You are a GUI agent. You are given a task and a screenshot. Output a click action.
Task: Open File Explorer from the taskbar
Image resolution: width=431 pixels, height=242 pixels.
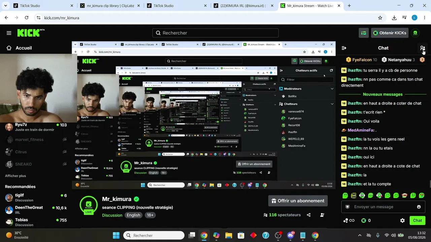coord(229,235)
